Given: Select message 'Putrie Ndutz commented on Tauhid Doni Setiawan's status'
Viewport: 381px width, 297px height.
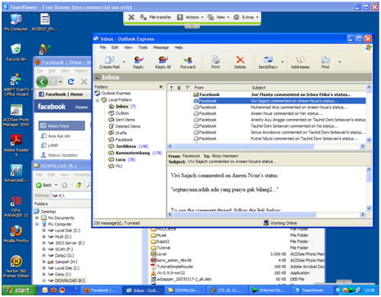Looking at the screenshot, I should pos(266,139).
